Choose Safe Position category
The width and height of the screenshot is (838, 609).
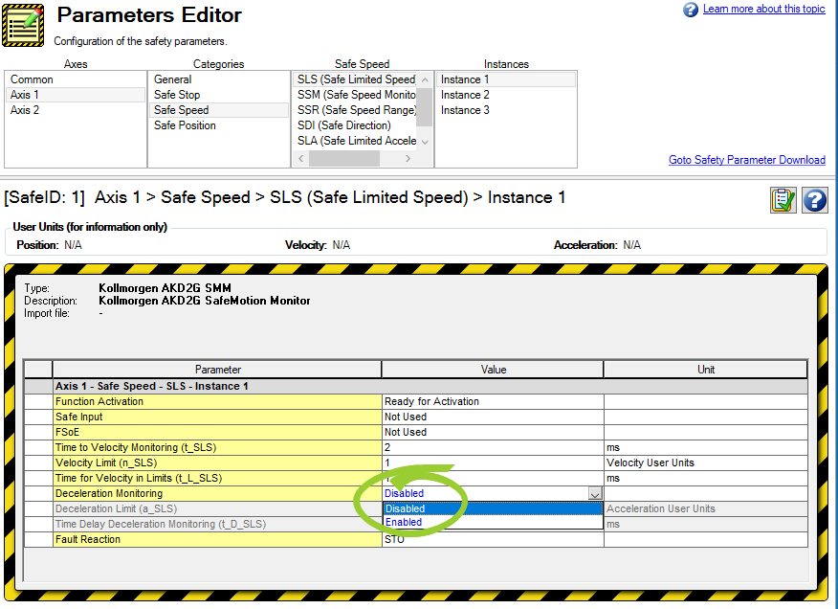[x=219, y=125]
